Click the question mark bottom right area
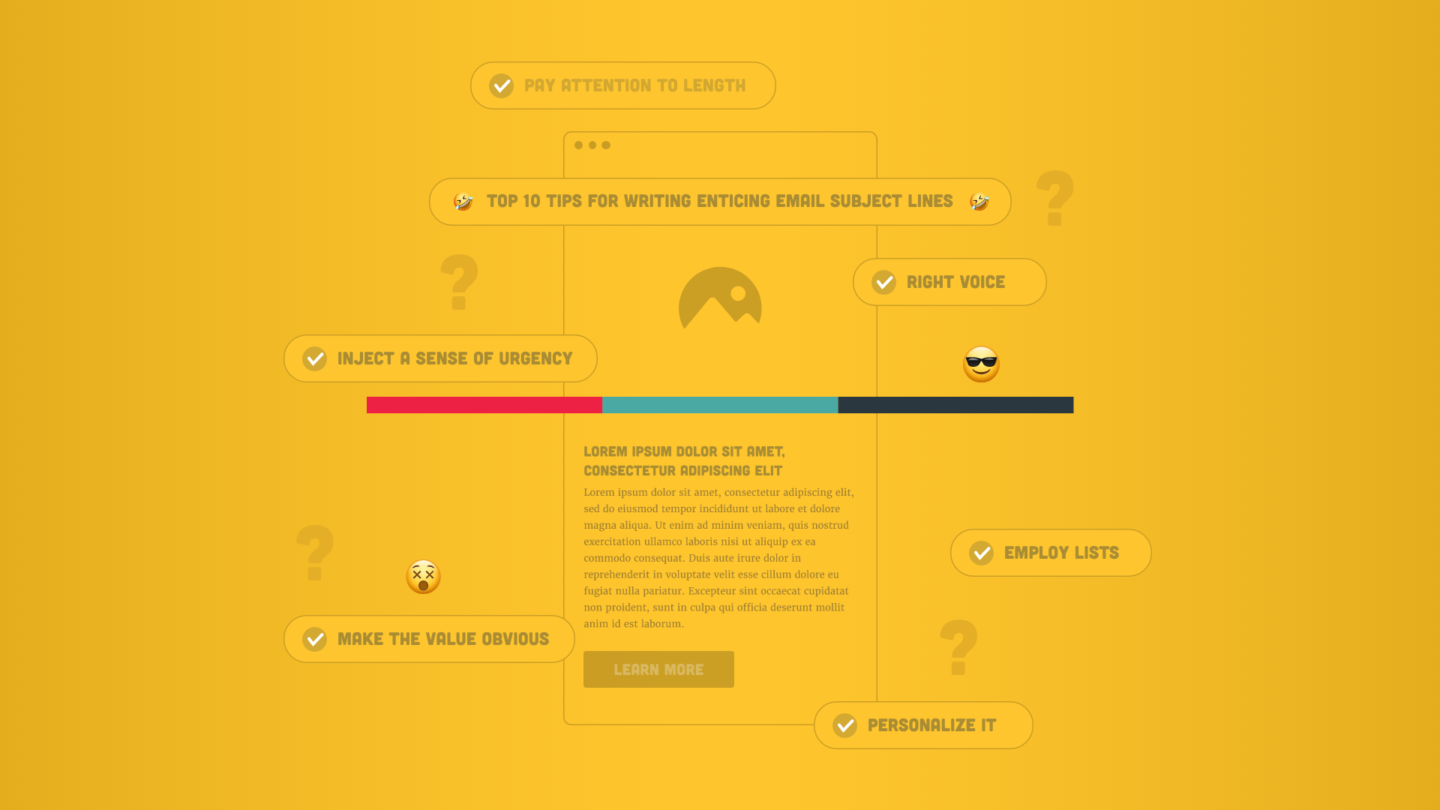This screenshot has width=1440, height=810. [x=958, y=648]
